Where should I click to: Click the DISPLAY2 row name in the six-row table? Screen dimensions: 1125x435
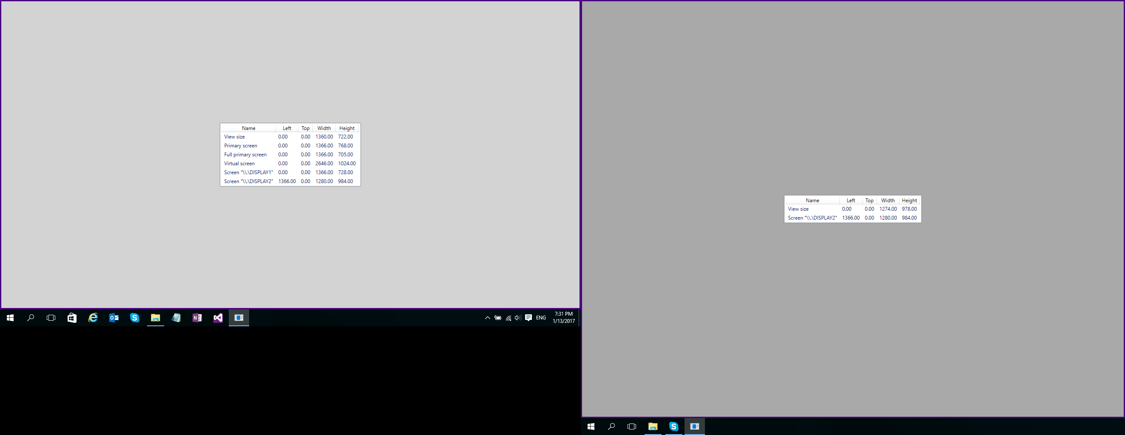pos(248,181)
